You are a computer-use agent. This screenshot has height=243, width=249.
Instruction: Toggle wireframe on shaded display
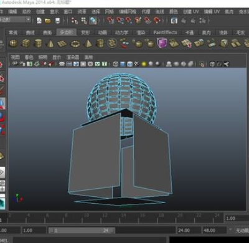point(129,64)
